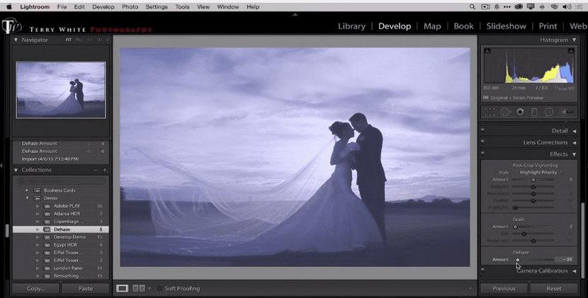
Task: Open the vignette Style dropdown
Action: 541,173
